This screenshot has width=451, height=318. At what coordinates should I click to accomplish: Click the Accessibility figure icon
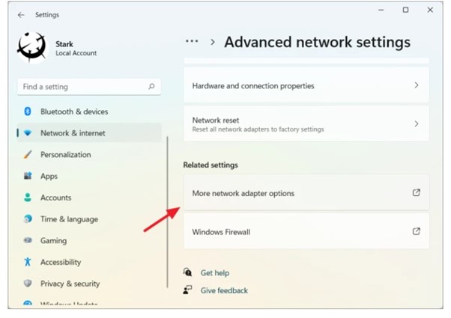28,262
